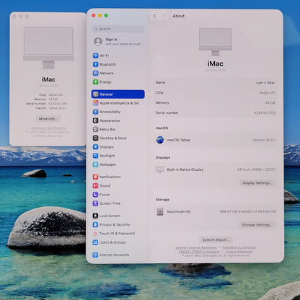Viewport: 300px width, 300px height.
Task: Open the Energy icon in sidebar
Action: [x=95, y=82]
